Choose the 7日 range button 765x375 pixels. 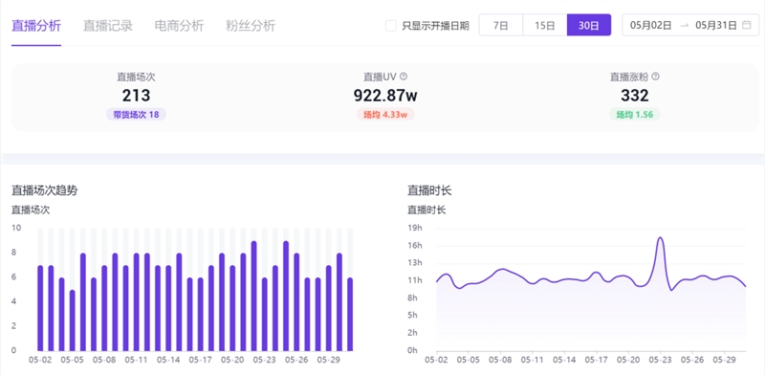pyautogui.click(x=501, y=26)
